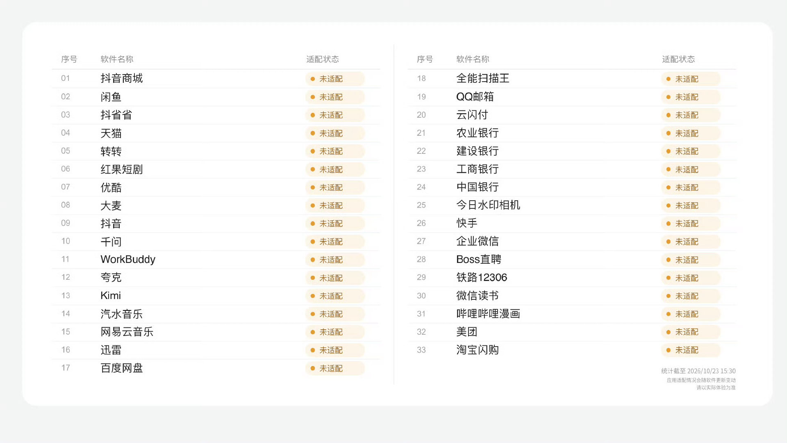Click 美团 in the list

point(467,332)
